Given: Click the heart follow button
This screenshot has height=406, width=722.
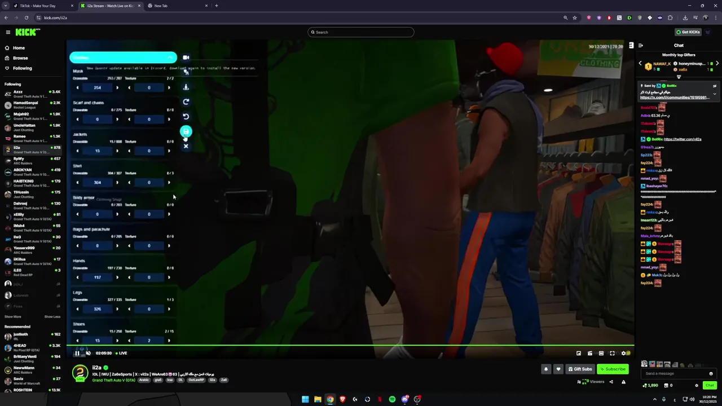Looking at the screenshot, I should [558, 369].
